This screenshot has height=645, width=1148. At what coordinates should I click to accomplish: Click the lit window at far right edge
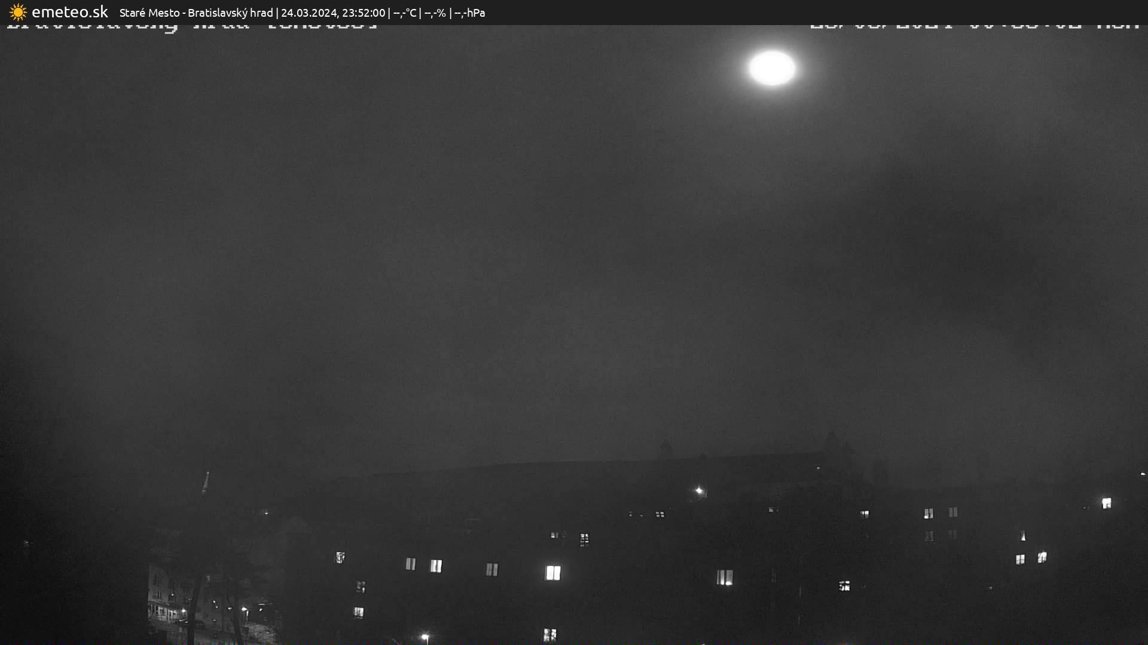tap(1106, 503)
